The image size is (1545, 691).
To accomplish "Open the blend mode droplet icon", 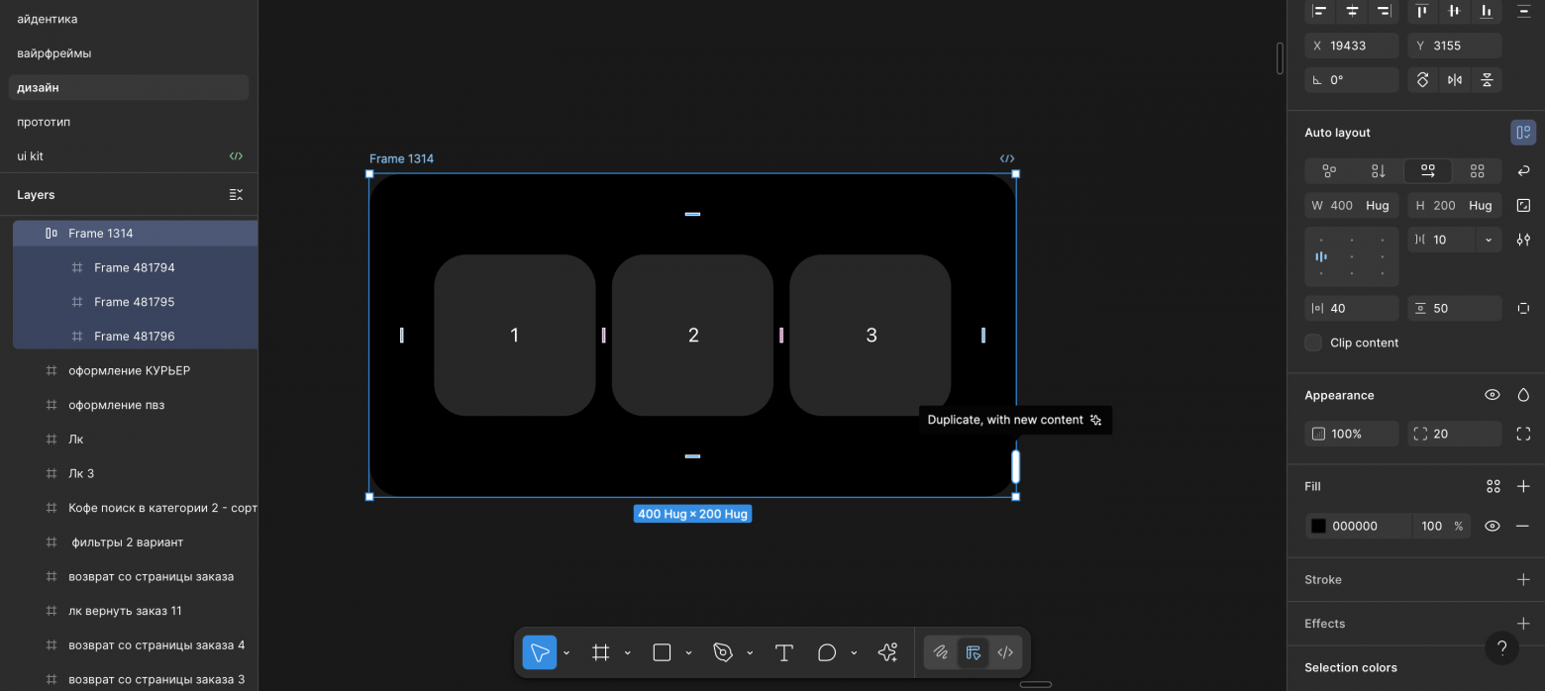I will point(1523,395).
